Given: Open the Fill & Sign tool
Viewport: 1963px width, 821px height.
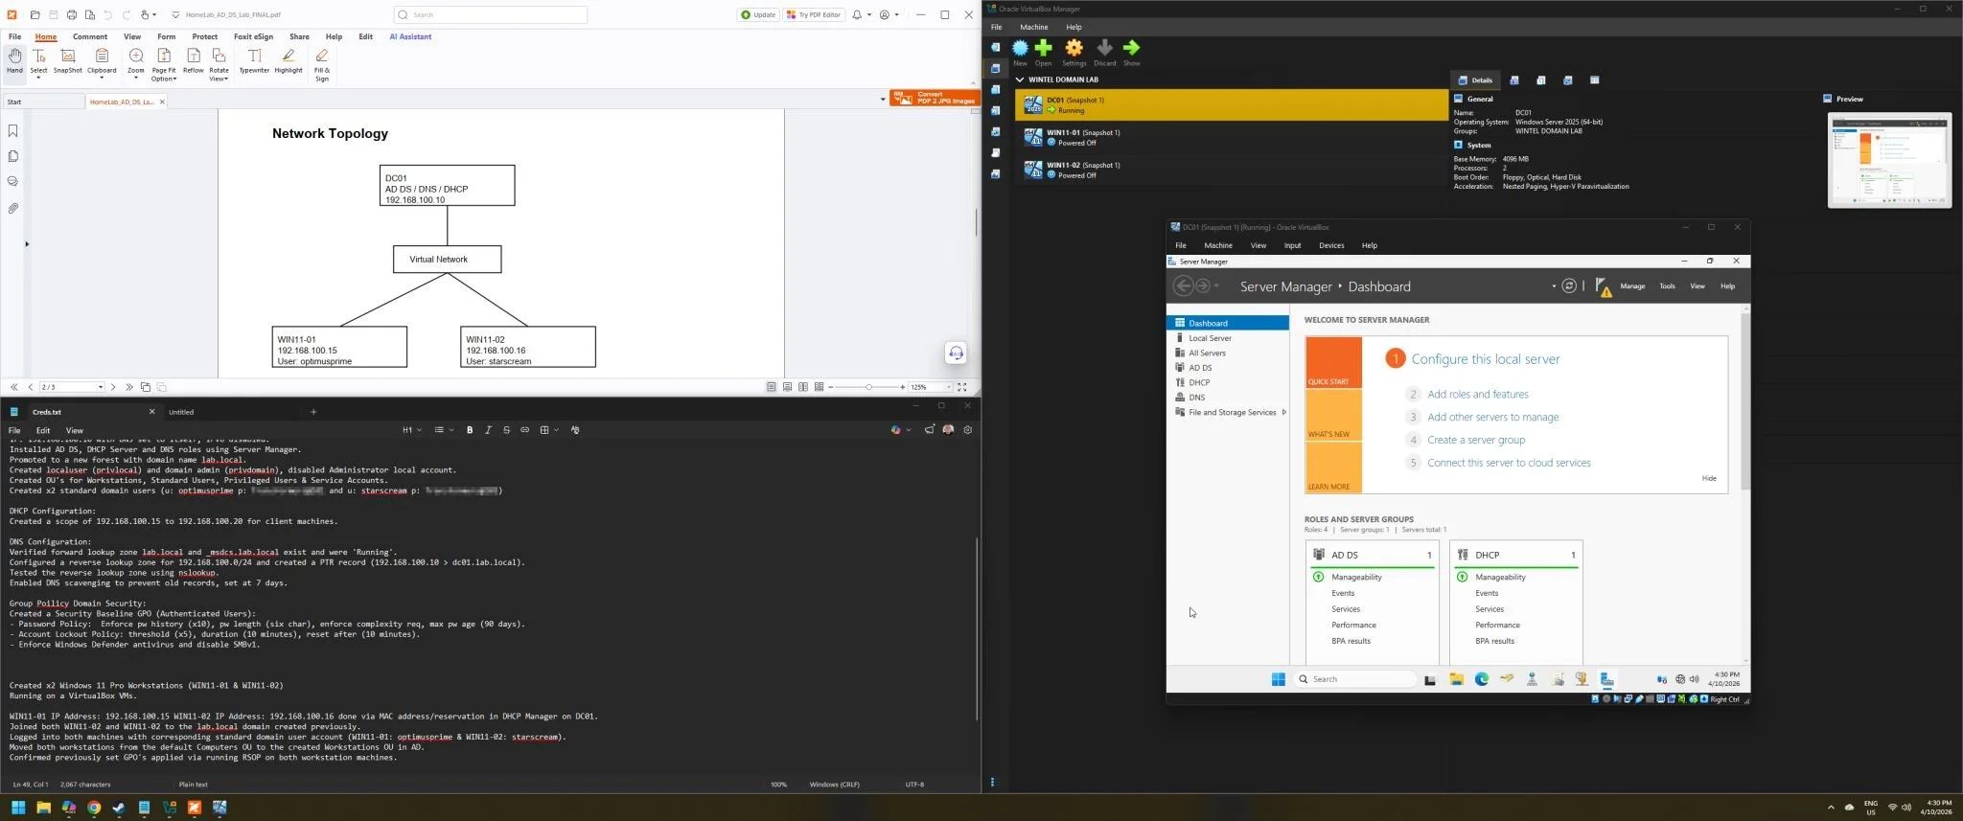Looking at the screenshot, I should pyautogui.click(x=322, y=65).
